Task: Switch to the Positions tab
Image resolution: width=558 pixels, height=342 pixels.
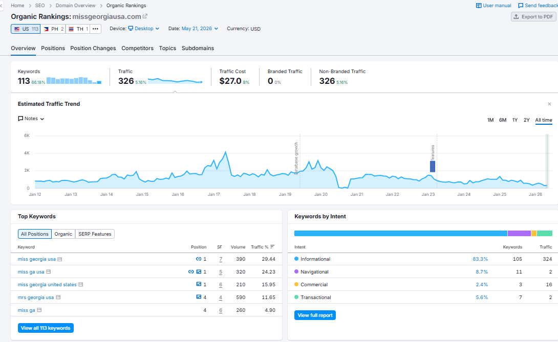Action: coord(53,49)
